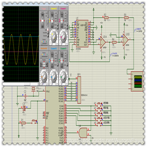The height and width of the screenshot is (147, 147).
Task: Click Channel A coupling slider (AC/DC/GND/OFF)
Action: (57, 17)
